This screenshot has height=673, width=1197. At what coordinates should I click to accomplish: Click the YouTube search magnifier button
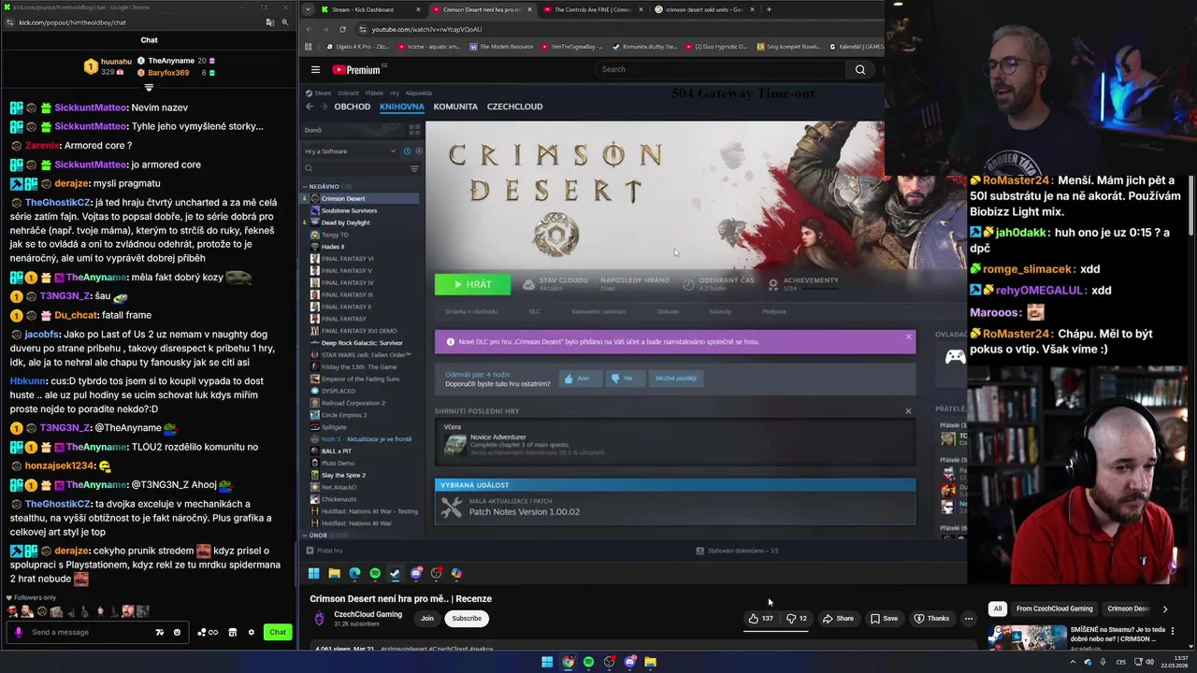click(859, 69)
